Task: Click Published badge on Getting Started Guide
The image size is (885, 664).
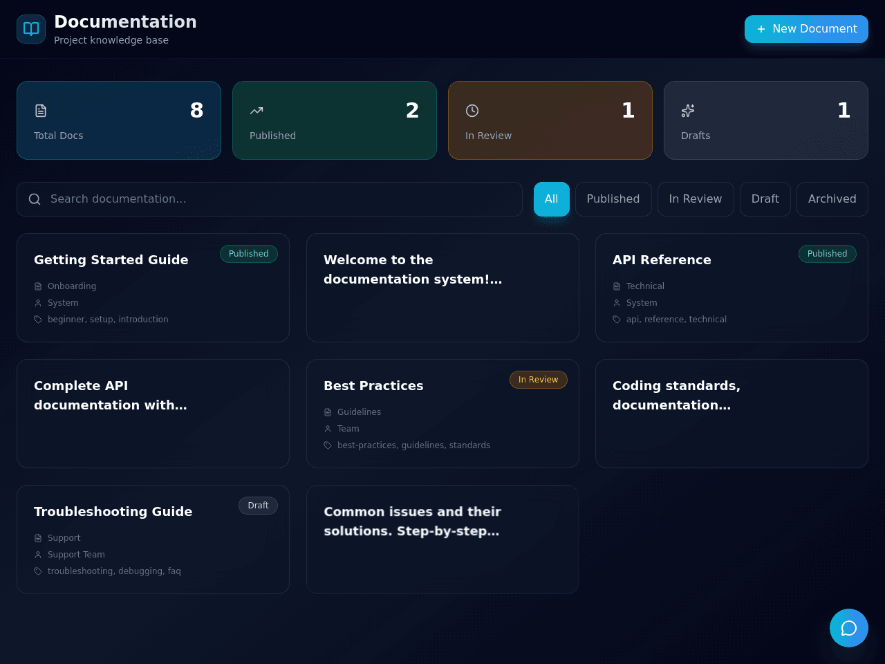Action: click(249, 254)
